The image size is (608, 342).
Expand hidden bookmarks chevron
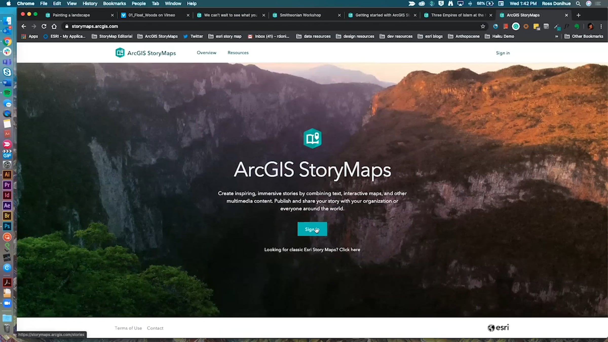tap(557, 36)
